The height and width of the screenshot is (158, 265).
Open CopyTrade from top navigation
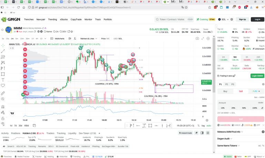(x=76, y=19)
